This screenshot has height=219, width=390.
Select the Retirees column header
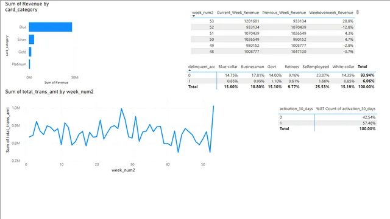click(292, 66)
